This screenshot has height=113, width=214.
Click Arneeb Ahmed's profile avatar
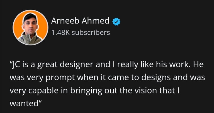tap(30, 28)
